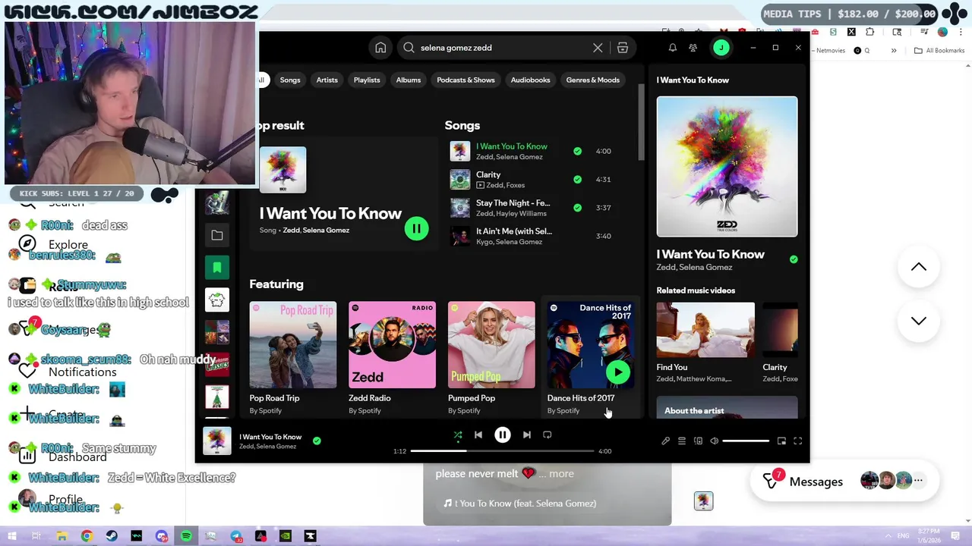The height and width of the screenshot is (546, 972).
Task: Skip to the next track
Action: 526,435
